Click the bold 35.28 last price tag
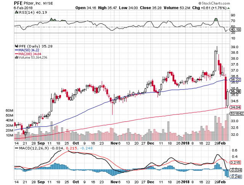244x185 pixels. pyautogui.click(x=236, y=92)
